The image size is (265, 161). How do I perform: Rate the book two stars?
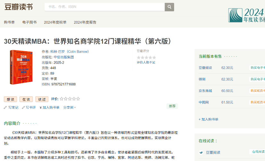66,99
